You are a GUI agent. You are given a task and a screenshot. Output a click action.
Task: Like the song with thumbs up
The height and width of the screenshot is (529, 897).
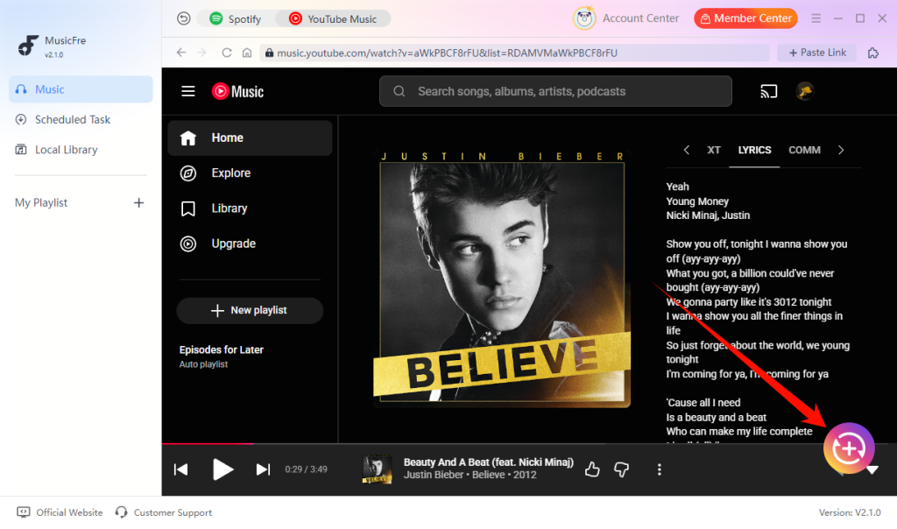pos(593,469)
